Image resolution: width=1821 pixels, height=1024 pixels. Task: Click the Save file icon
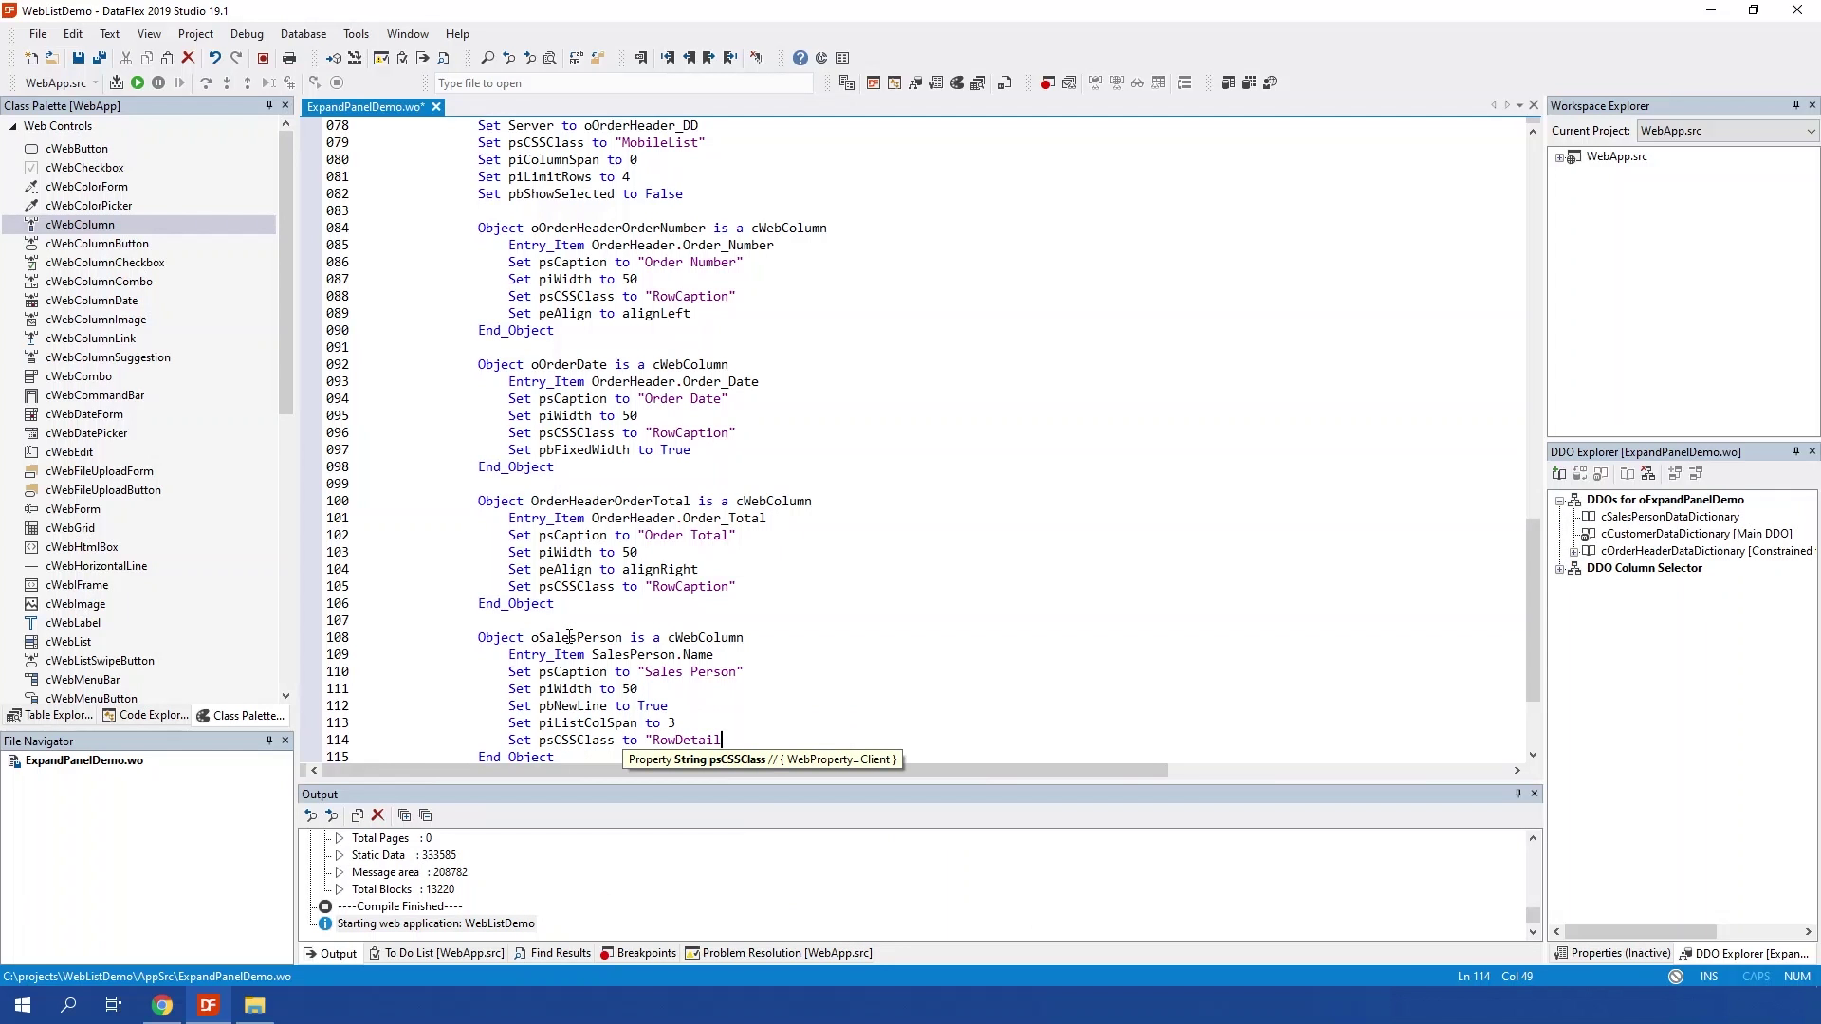click(79, 58)
